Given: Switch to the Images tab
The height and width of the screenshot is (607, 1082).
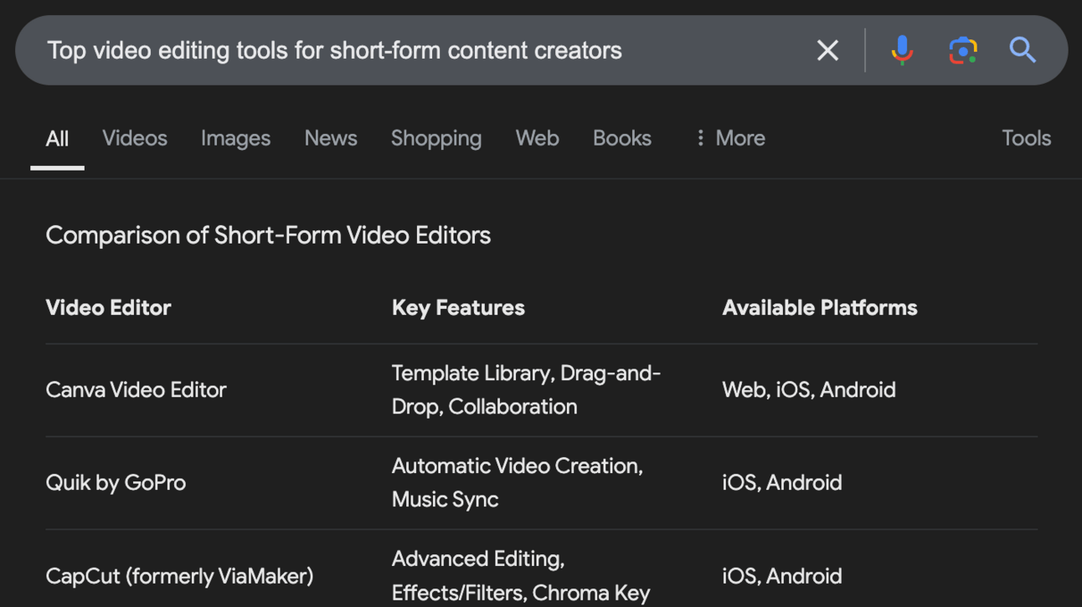Looking at the screenshot, I should point(235,138).
